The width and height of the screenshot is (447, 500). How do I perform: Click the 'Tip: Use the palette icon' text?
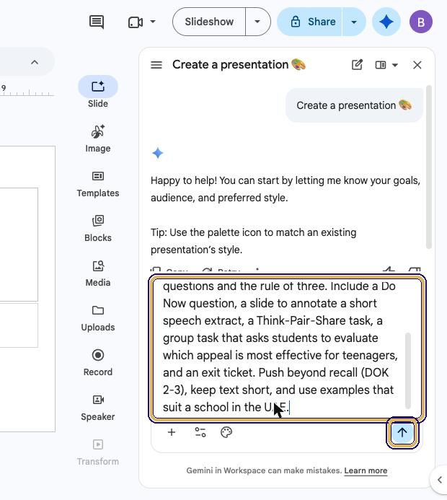pos(254,241)
